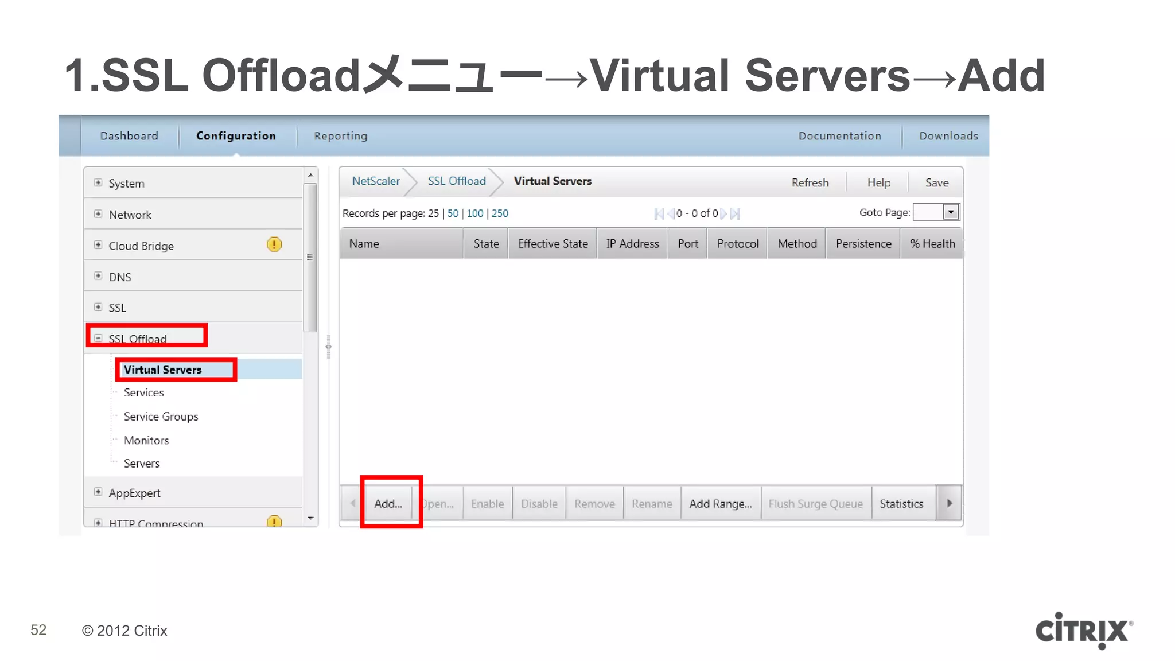Select Services under SSL Offload
Viewport: 1175px width, 661px height.
click(x=144, y=392)
